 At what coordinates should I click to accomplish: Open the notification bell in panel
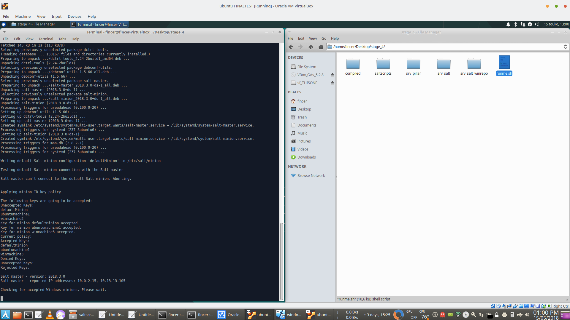508,24
